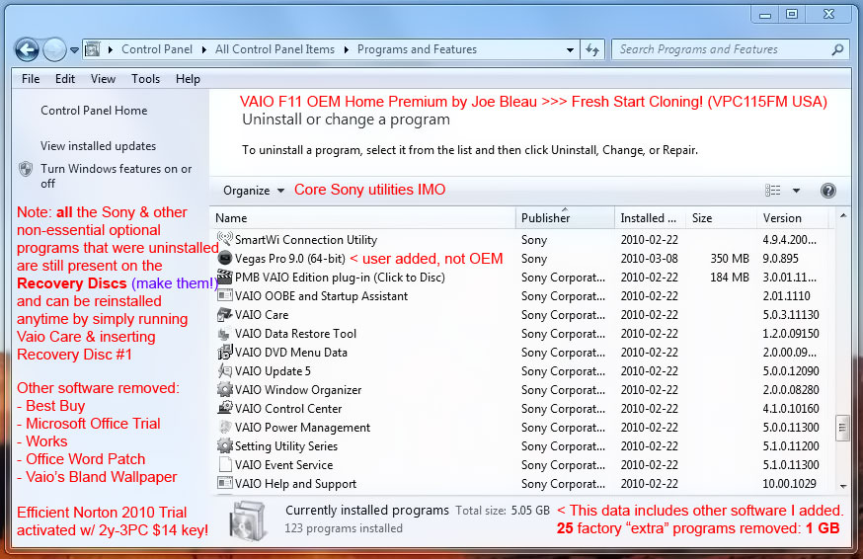
Task: Expand the address bar history dropdown
Action: pos(570,49)
